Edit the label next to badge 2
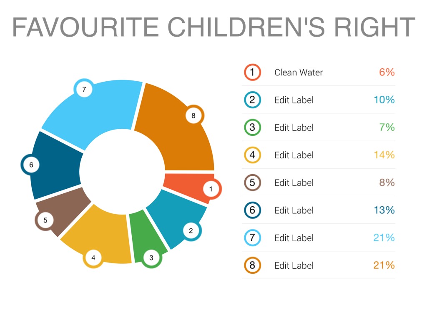This screenshot has width=427, height=320. (x=294, y=100)
